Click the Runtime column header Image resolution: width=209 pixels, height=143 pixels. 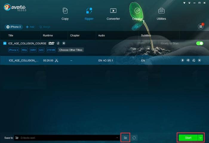[x=48, y=35]
